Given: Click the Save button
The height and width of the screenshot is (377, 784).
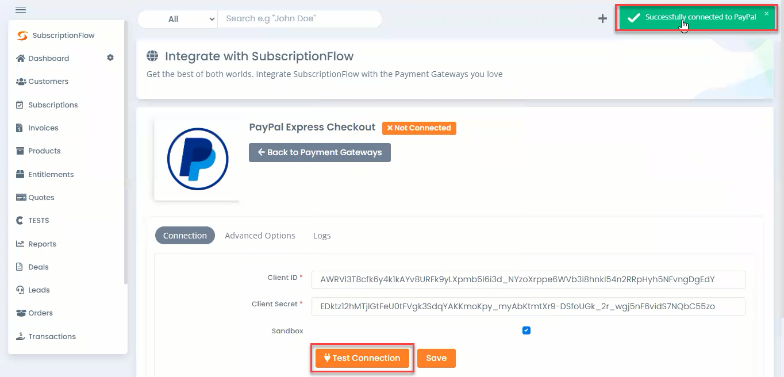Looking at the screenshot, I should [x=436, y=358].
